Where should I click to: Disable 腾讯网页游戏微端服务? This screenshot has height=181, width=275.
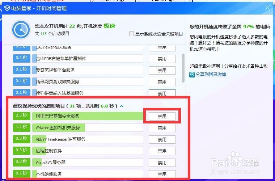pos(162,82)
